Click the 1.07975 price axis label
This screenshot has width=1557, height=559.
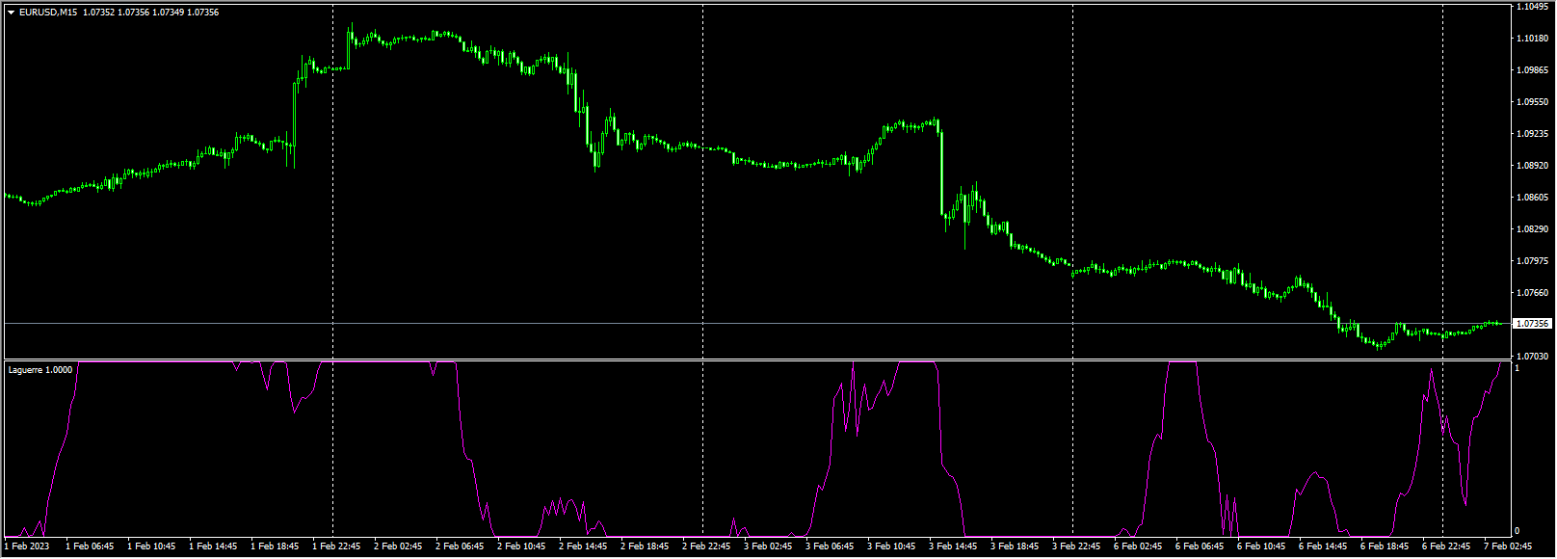tap(1532, 261)
